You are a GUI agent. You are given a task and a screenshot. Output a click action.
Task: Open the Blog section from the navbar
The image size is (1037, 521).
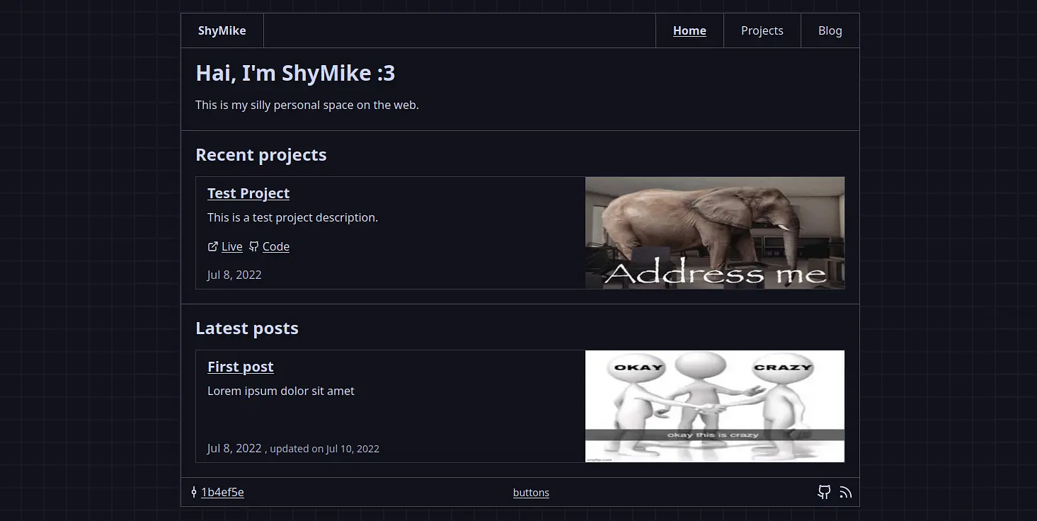tap(830, 30)
